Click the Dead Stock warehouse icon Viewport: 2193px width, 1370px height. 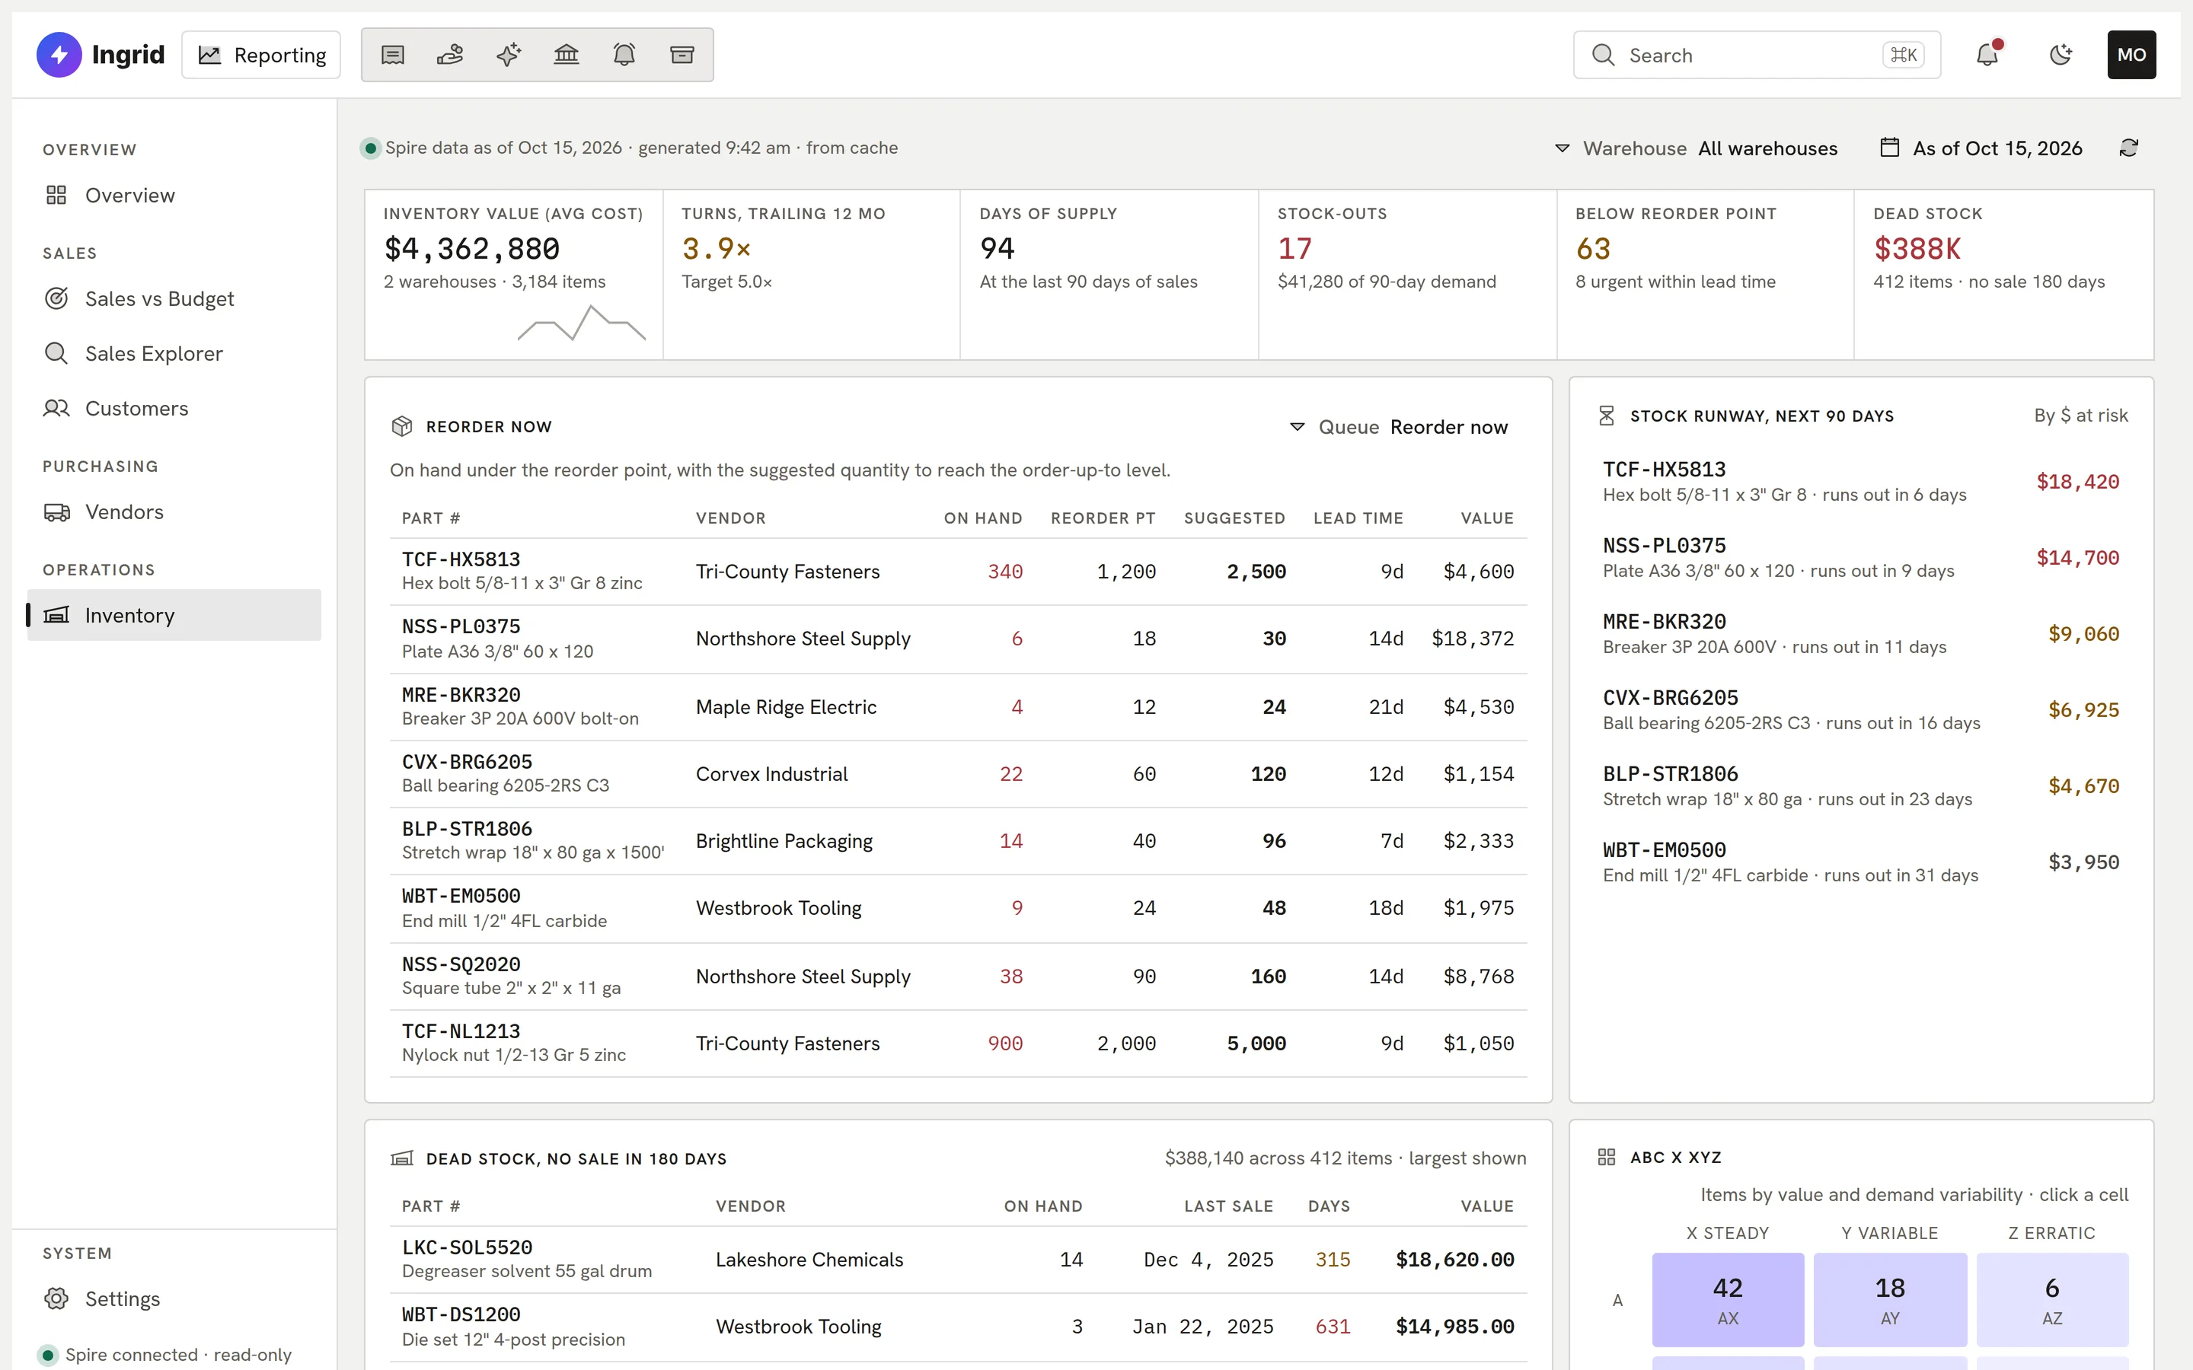pos(401,1159)
